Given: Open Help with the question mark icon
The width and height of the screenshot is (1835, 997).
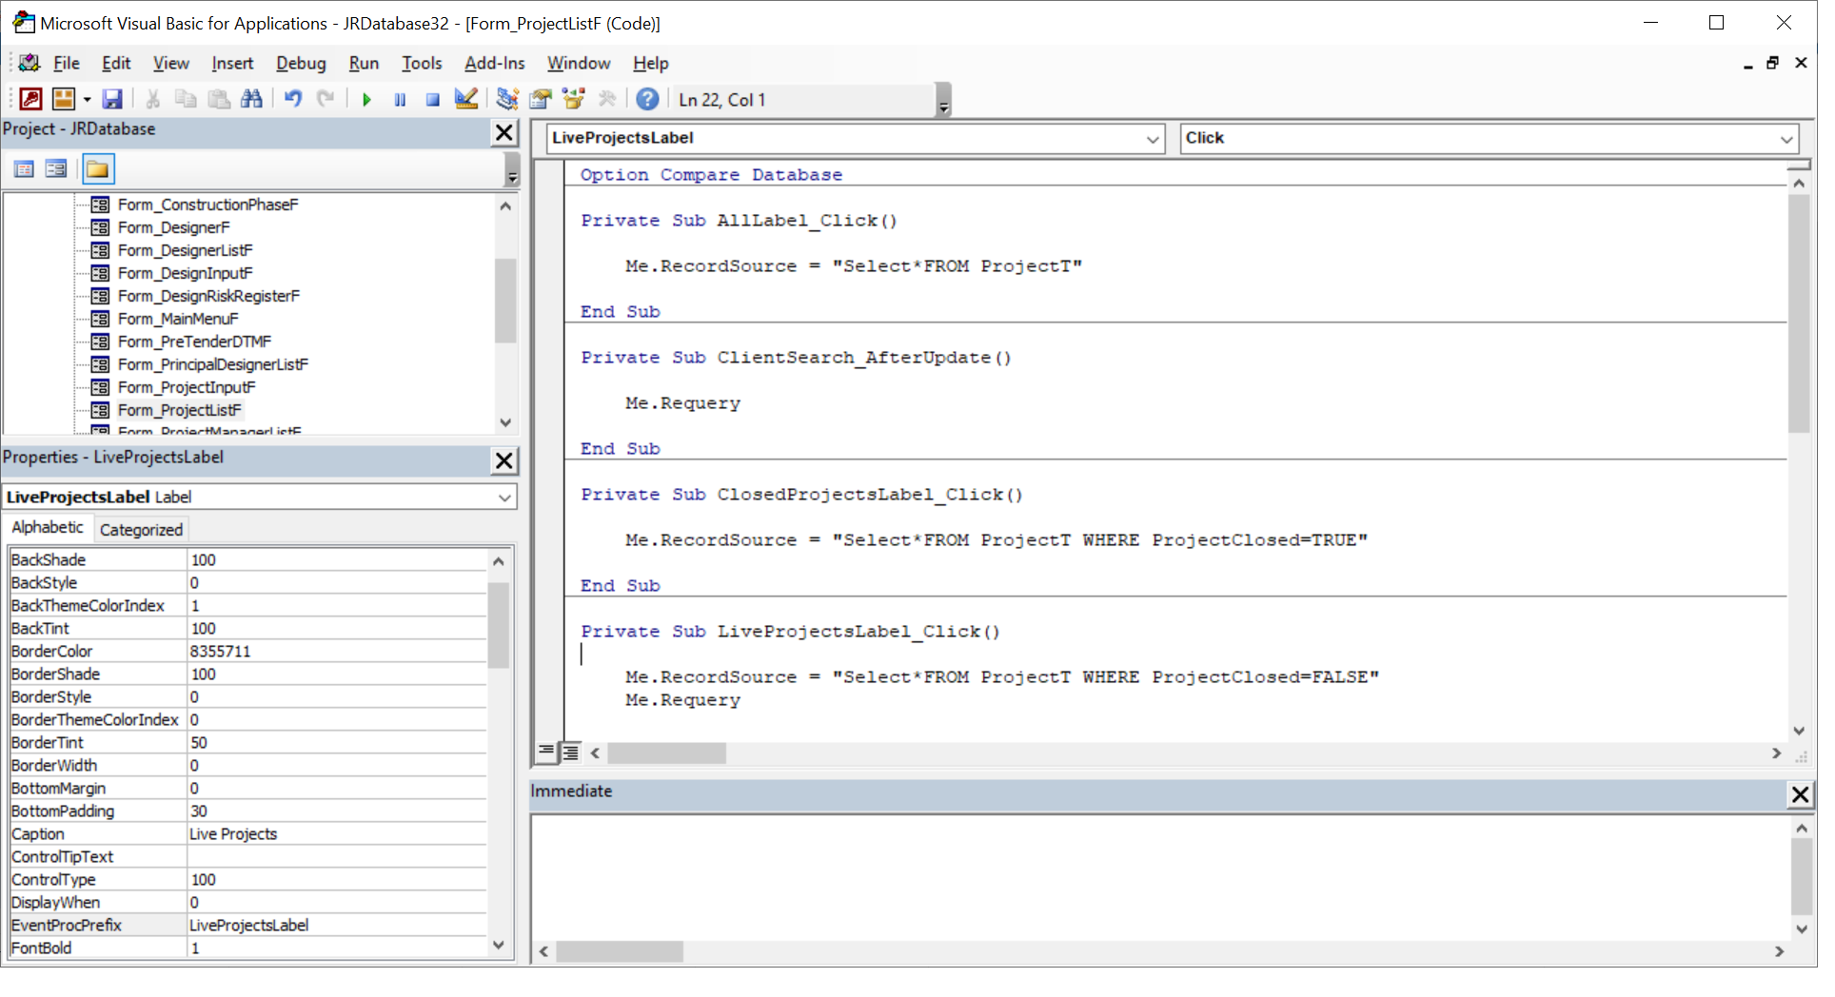Looking at the screenshot, I should tap(647, 99).
